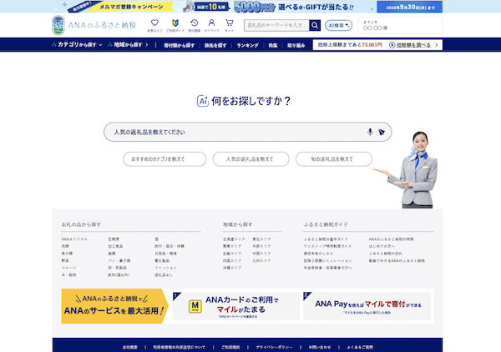Screen dimensions: 501x352
Task: Select 人気の返礼品を教えて suggestion chip
Action: [250, 159]
